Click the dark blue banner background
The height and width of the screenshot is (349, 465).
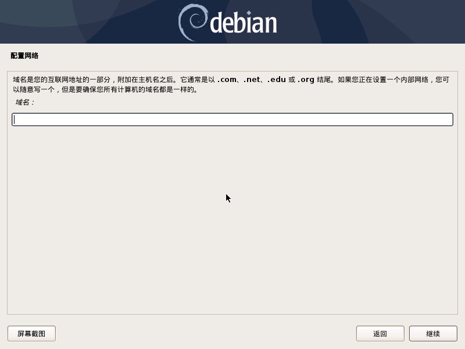[89, 22]
